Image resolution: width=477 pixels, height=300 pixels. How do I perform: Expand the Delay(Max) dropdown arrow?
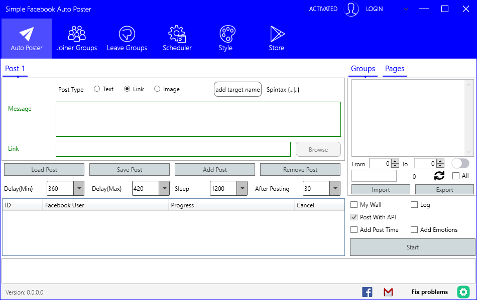coord(164,188)
